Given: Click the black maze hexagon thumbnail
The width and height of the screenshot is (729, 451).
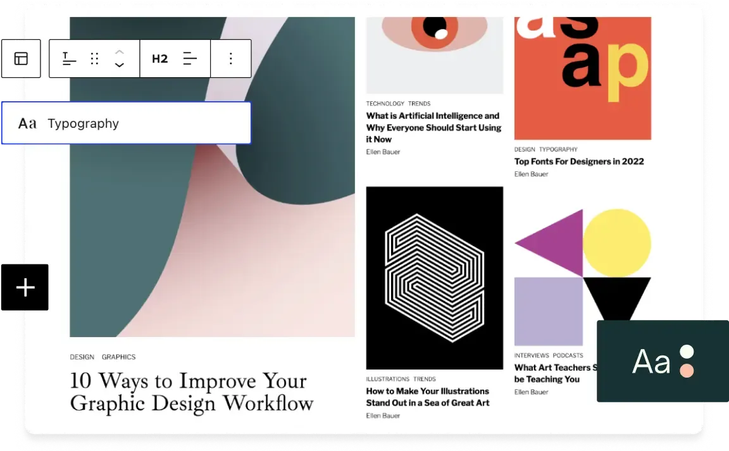Looking at the screenshot, I should click(434, 278).
